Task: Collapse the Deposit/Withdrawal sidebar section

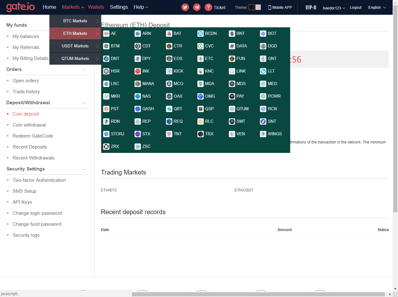Action: coord(84,103)
